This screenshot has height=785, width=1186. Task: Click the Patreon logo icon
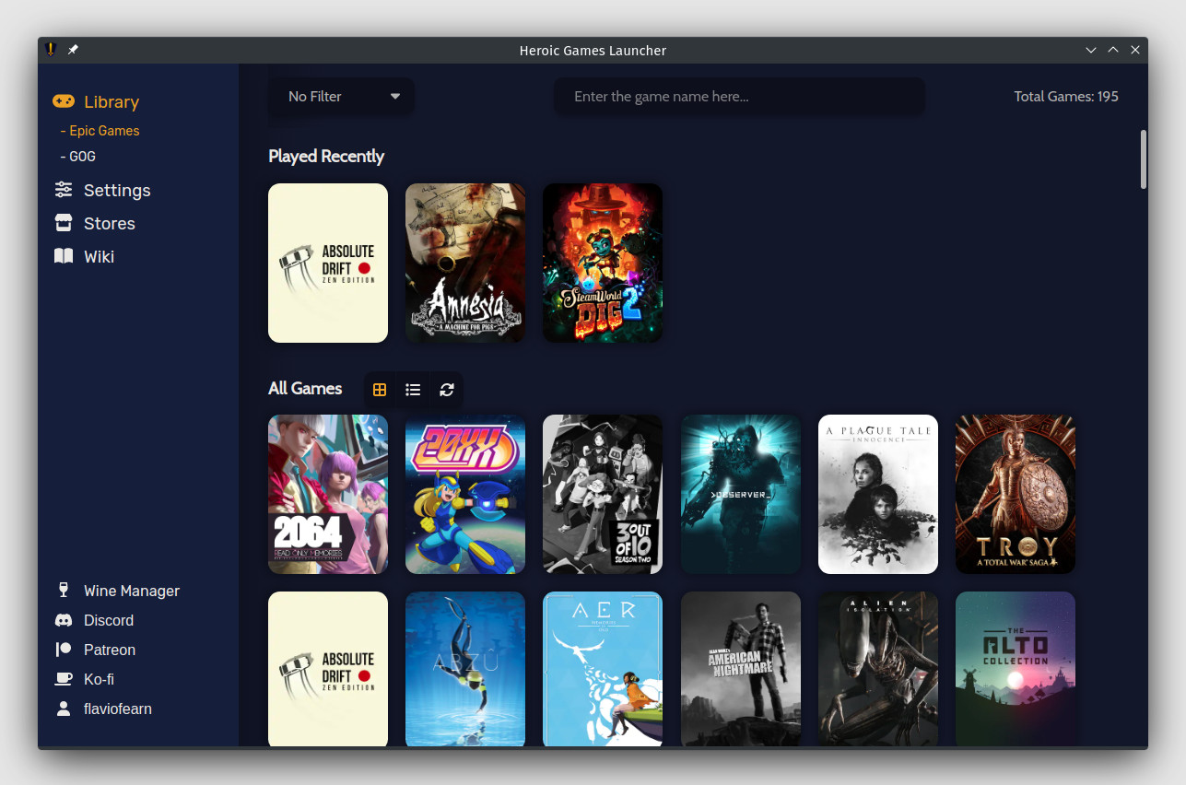pos(64,650)
